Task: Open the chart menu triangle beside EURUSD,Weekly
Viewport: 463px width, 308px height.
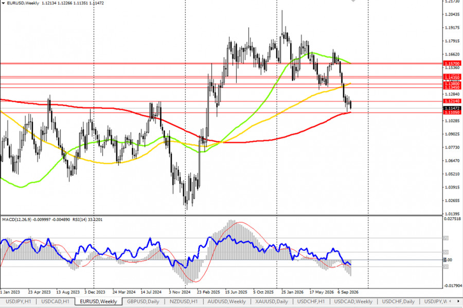Action: click(x=4, y=3)
